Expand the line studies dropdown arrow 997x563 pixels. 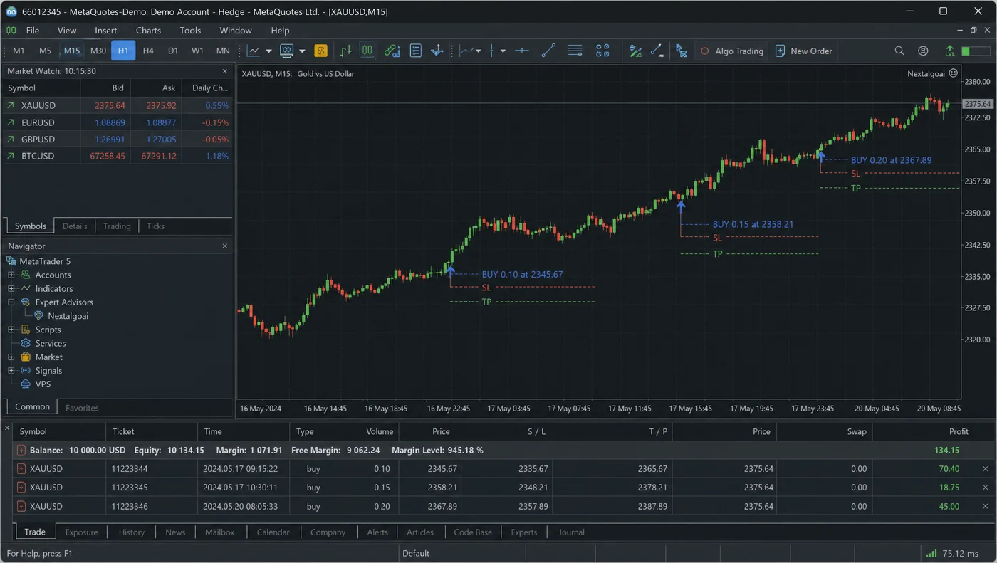coord(479,51)
